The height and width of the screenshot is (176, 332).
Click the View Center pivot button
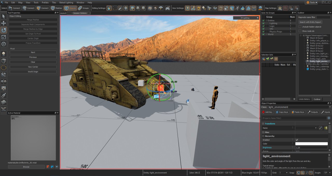tap(33, 67)
